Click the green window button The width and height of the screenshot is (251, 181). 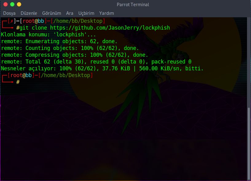pos(12,4)
